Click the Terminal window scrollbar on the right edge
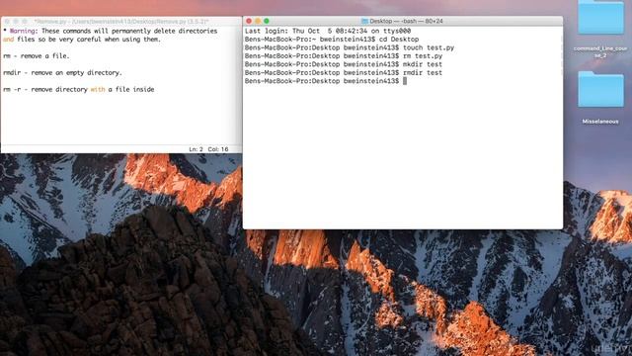The height and width of the screenshot is (356, 632). pos(562,54)
